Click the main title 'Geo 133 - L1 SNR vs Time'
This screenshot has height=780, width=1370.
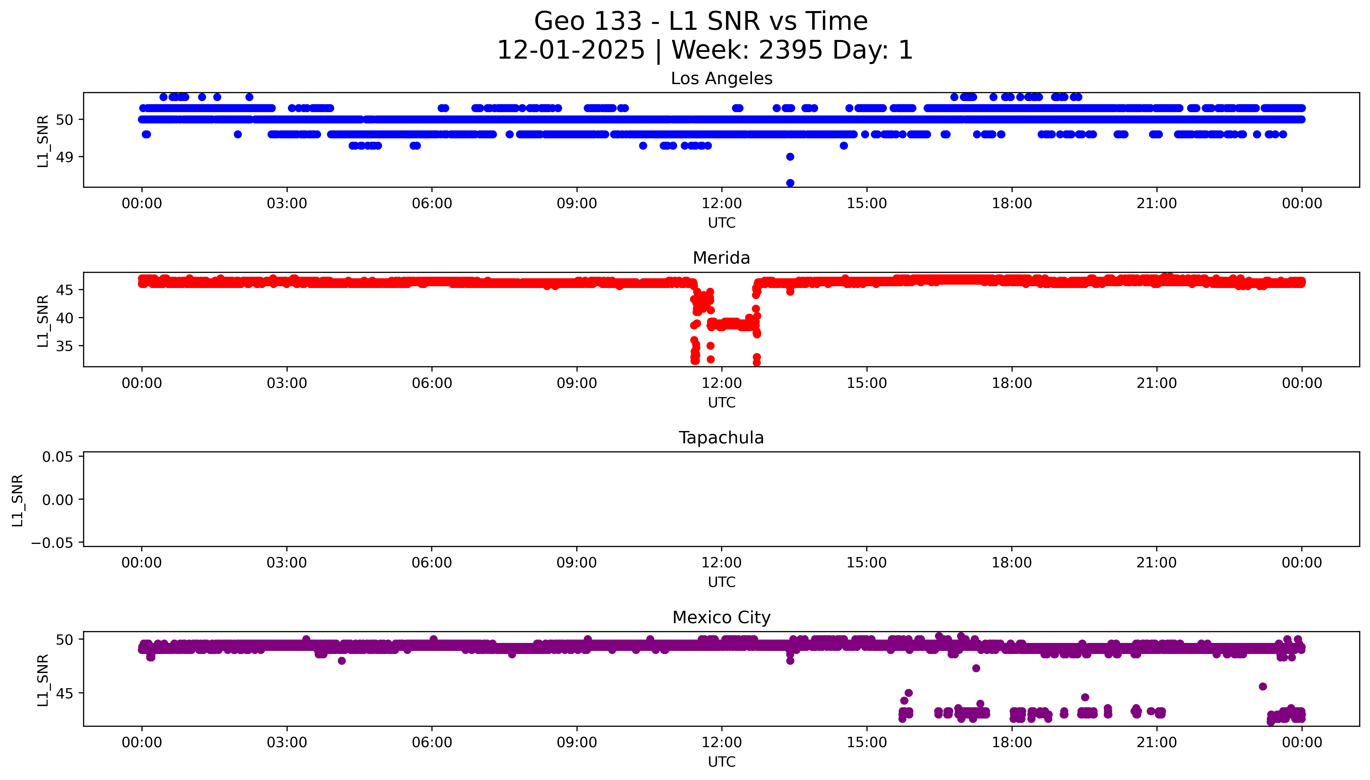(x=701, y=21)
